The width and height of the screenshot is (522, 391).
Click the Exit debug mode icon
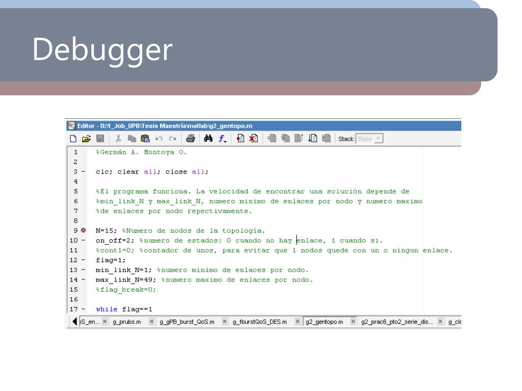(326, 138)
